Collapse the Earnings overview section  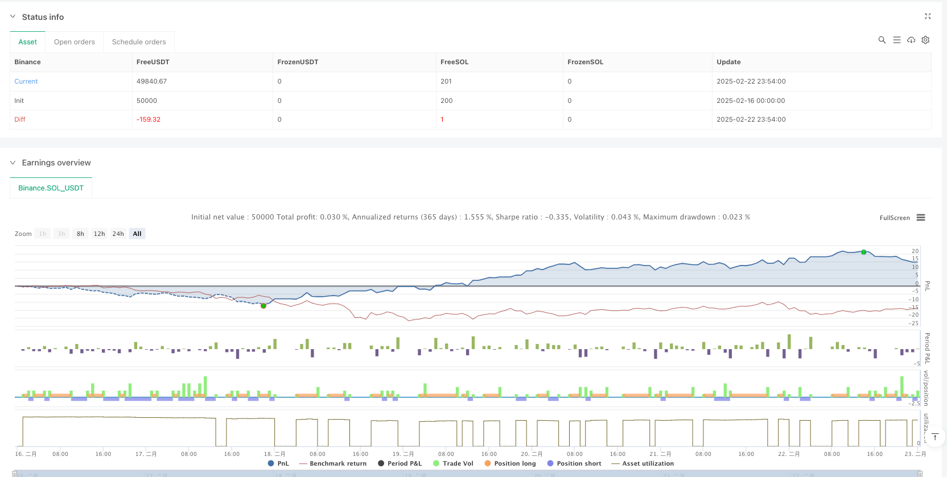(13, 163)
